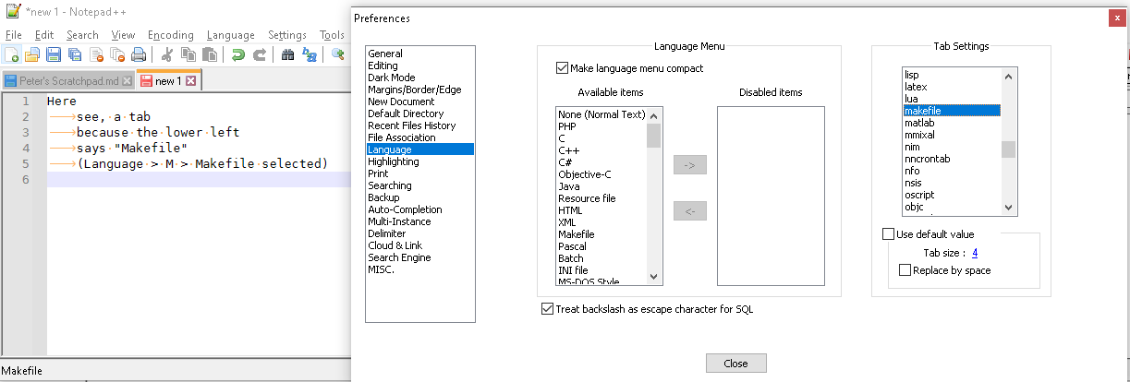The height and width of the screenshot is (382, 1130).
Task: Click the New file toolbar icon
Action: tap(11, 54)
